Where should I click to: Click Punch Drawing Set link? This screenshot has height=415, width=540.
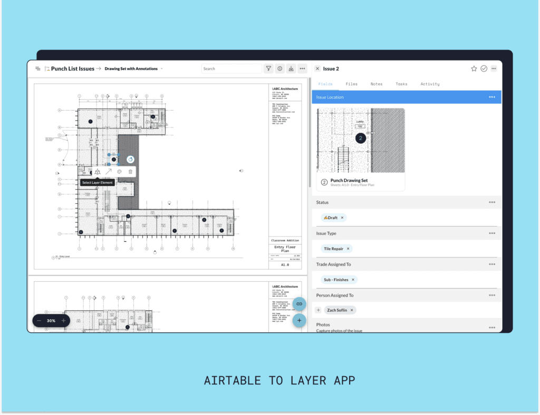click(x=349, y=180)
